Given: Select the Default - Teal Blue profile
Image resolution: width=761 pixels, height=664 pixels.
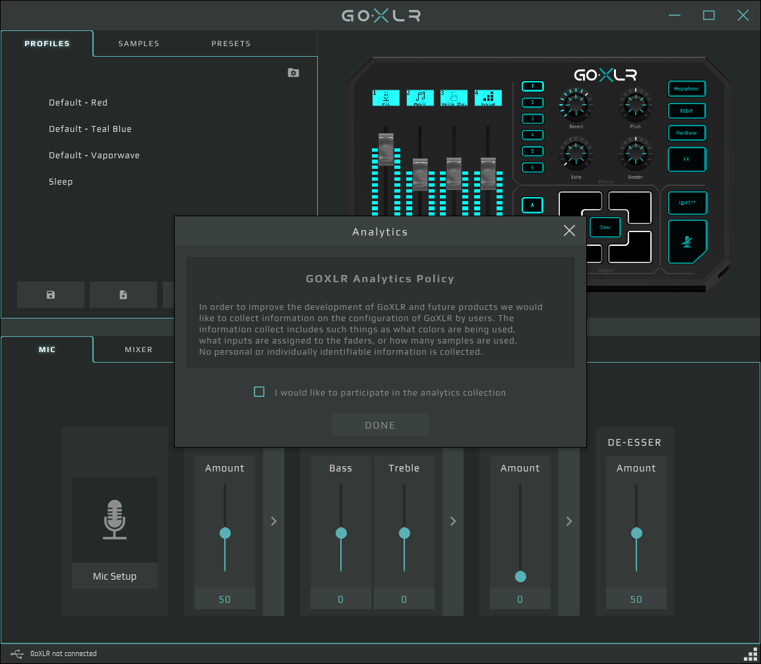Looking at the screenshot, I should pyautogui.click(x=90, y=129).
